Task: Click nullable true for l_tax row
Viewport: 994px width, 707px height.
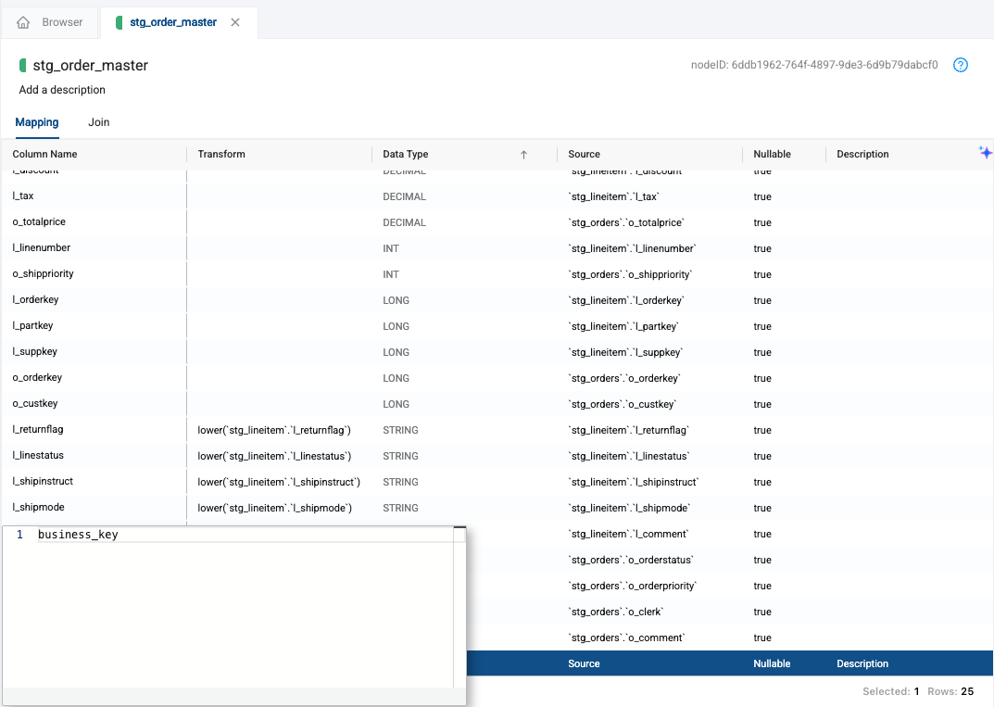Action: pos(762,197)
